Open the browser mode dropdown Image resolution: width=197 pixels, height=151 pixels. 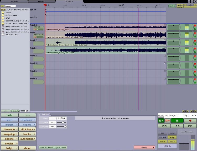10,6
